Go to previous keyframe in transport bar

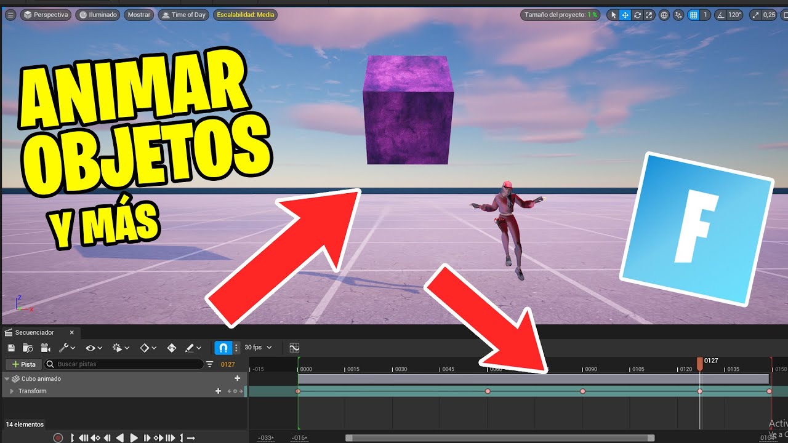tap(95, 438)
